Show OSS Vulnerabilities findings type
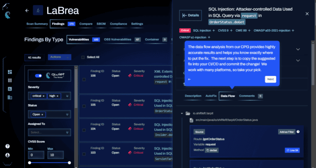 122,39
